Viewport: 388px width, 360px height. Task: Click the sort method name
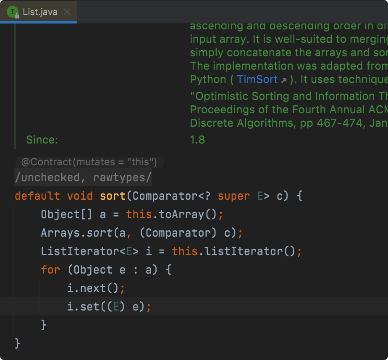[113, 196]
